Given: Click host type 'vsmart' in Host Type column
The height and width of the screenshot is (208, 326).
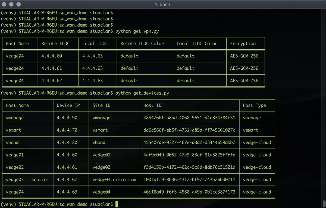Looking at the screenshot, I should point(250,130).
